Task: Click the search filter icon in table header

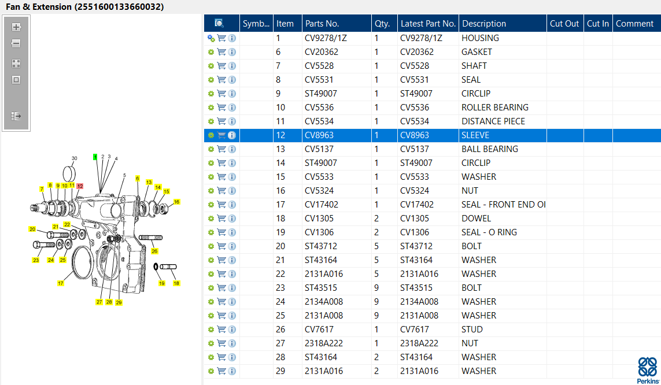Action: [219, 23]
